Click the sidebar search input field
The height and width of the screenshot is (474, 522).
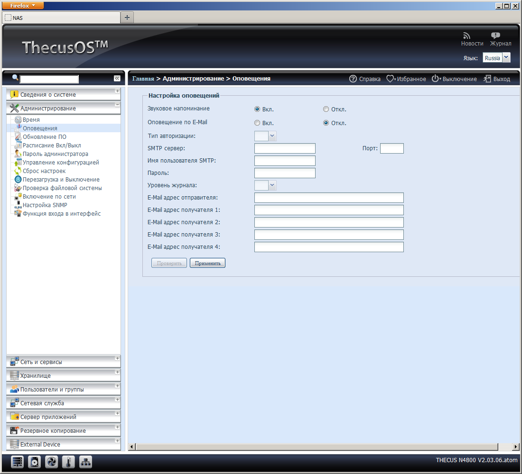(49, 79)
